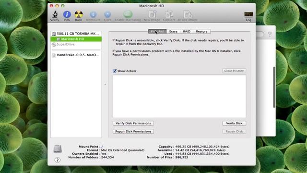Click Repair Disk Permissions button
The image size is (307, 173).
(x=133, y=131)
